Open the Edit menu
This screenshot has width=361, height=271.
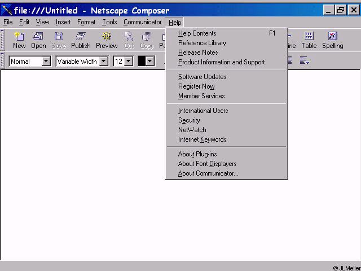coord(24,22)
